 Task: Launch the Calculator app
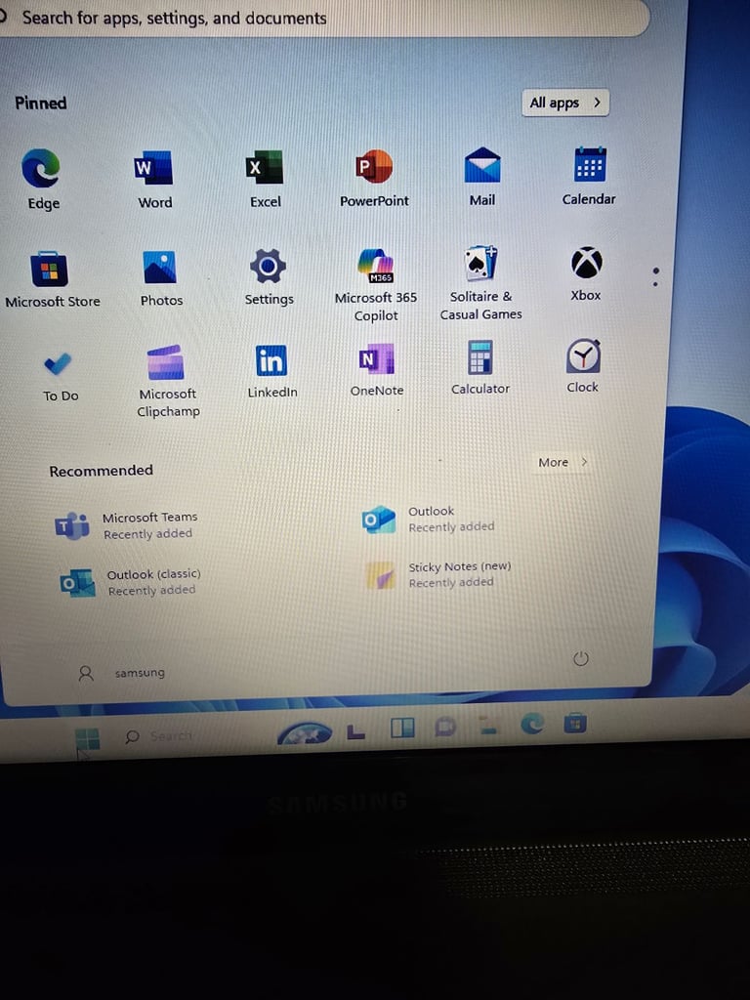(x=480, y=367)
